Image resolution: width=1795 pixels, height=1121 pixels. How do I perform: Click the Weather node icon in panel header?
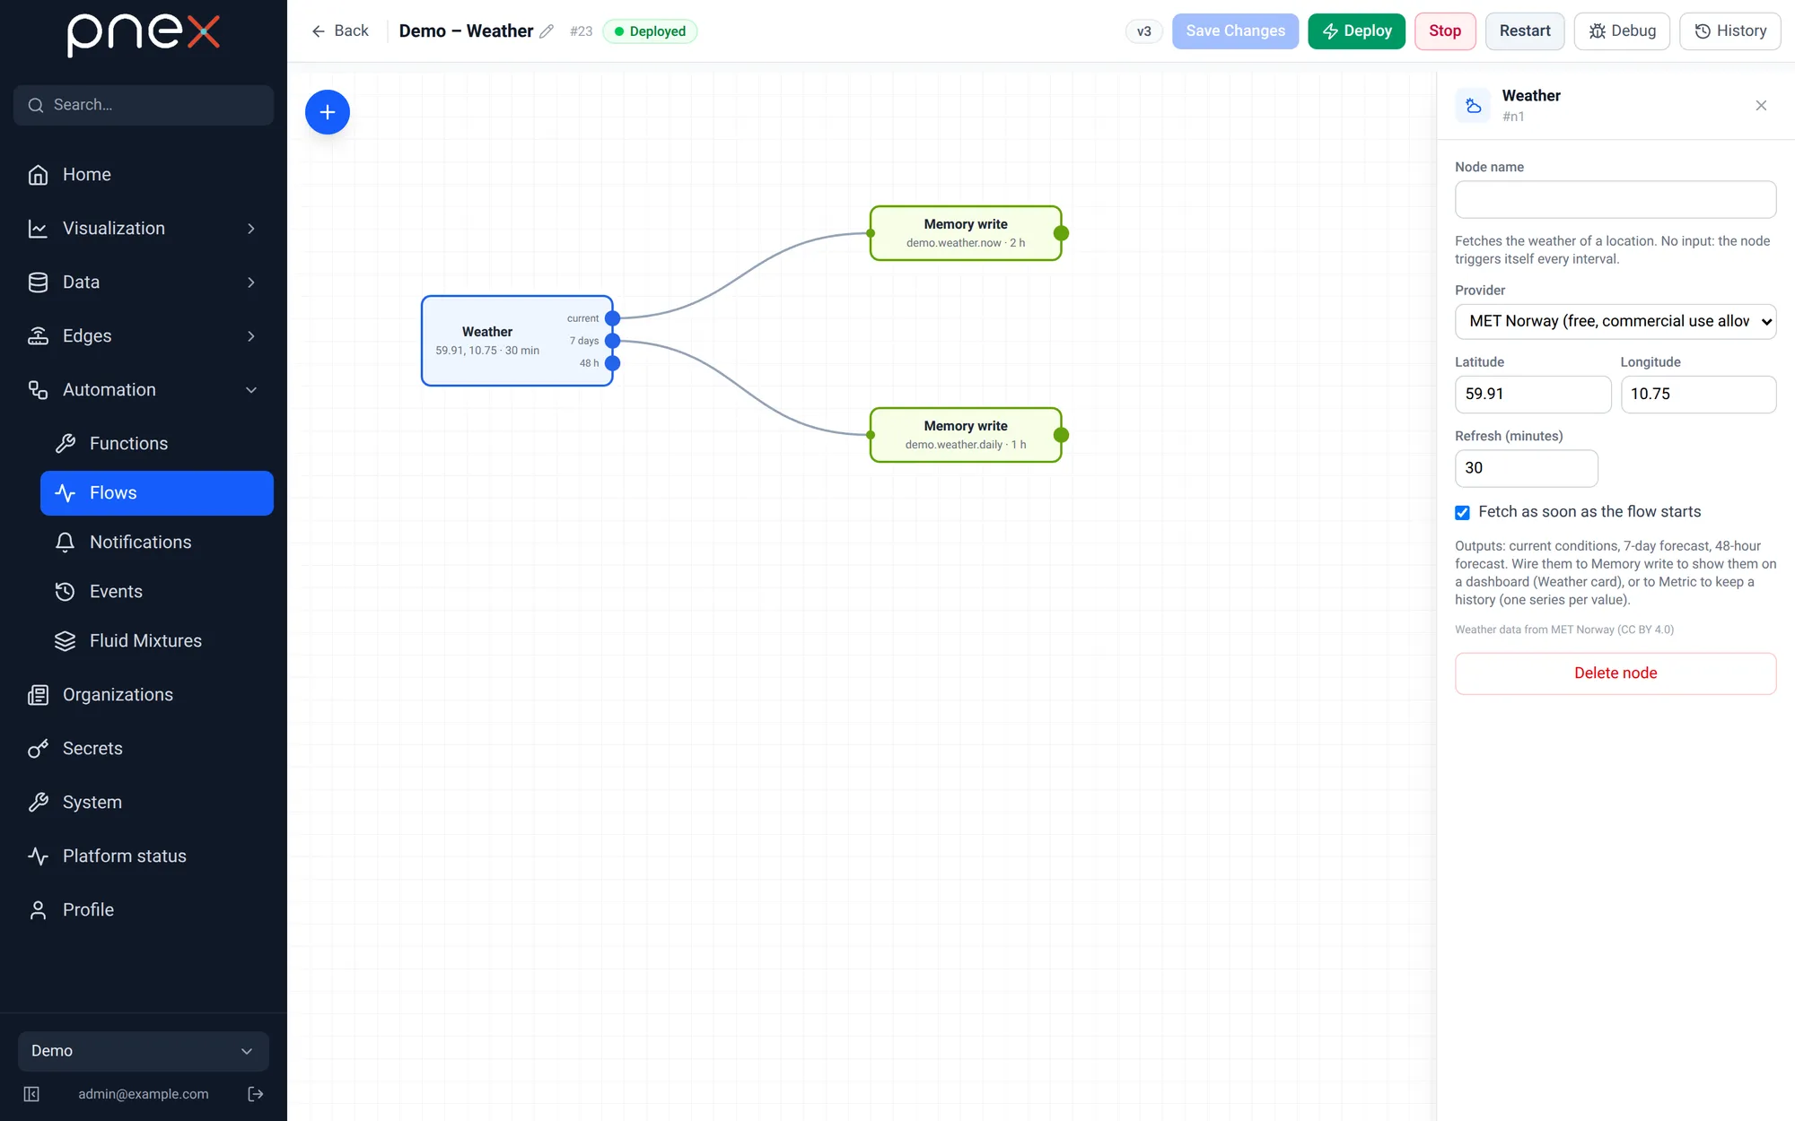coord(1473,106)
